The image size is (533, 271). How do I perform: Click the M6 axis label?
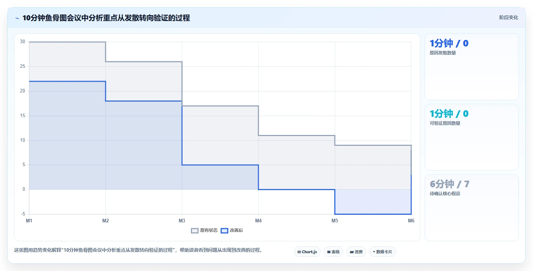click(x=411, y=221)
